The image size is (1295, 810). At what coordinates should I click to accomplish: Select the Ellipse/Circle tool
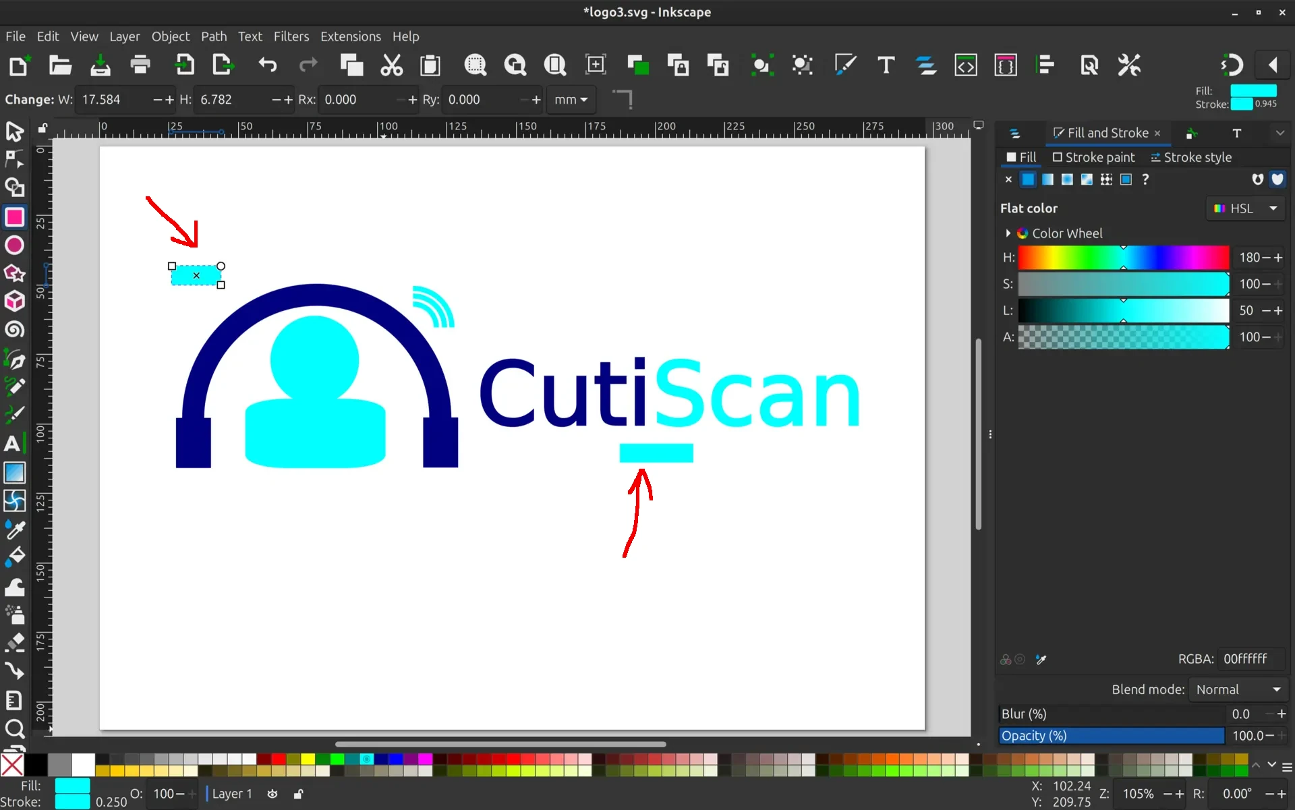coord(14,245)
